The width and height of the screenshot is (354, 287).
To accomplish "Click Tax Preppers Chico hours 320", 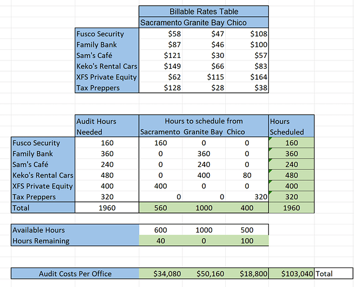I will [x=247, y=197].
